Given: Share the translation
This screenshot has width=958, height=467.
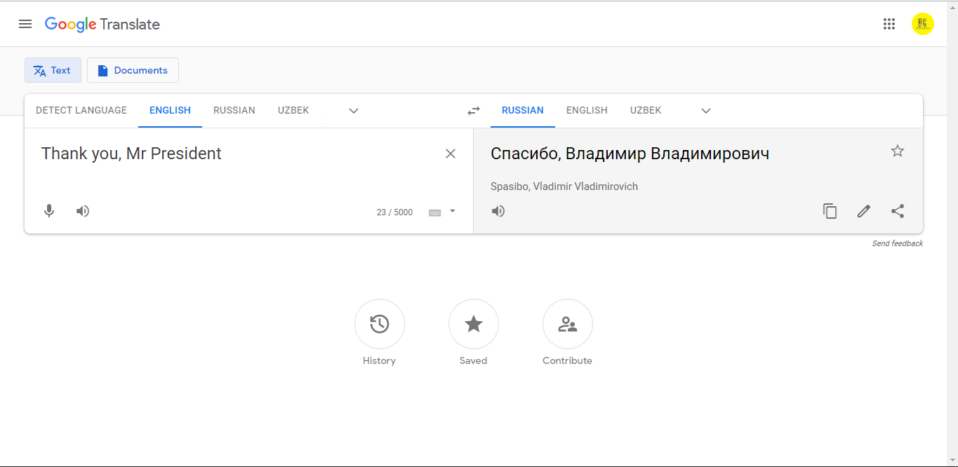Looking at the screenshot, I should coord(898,211).
